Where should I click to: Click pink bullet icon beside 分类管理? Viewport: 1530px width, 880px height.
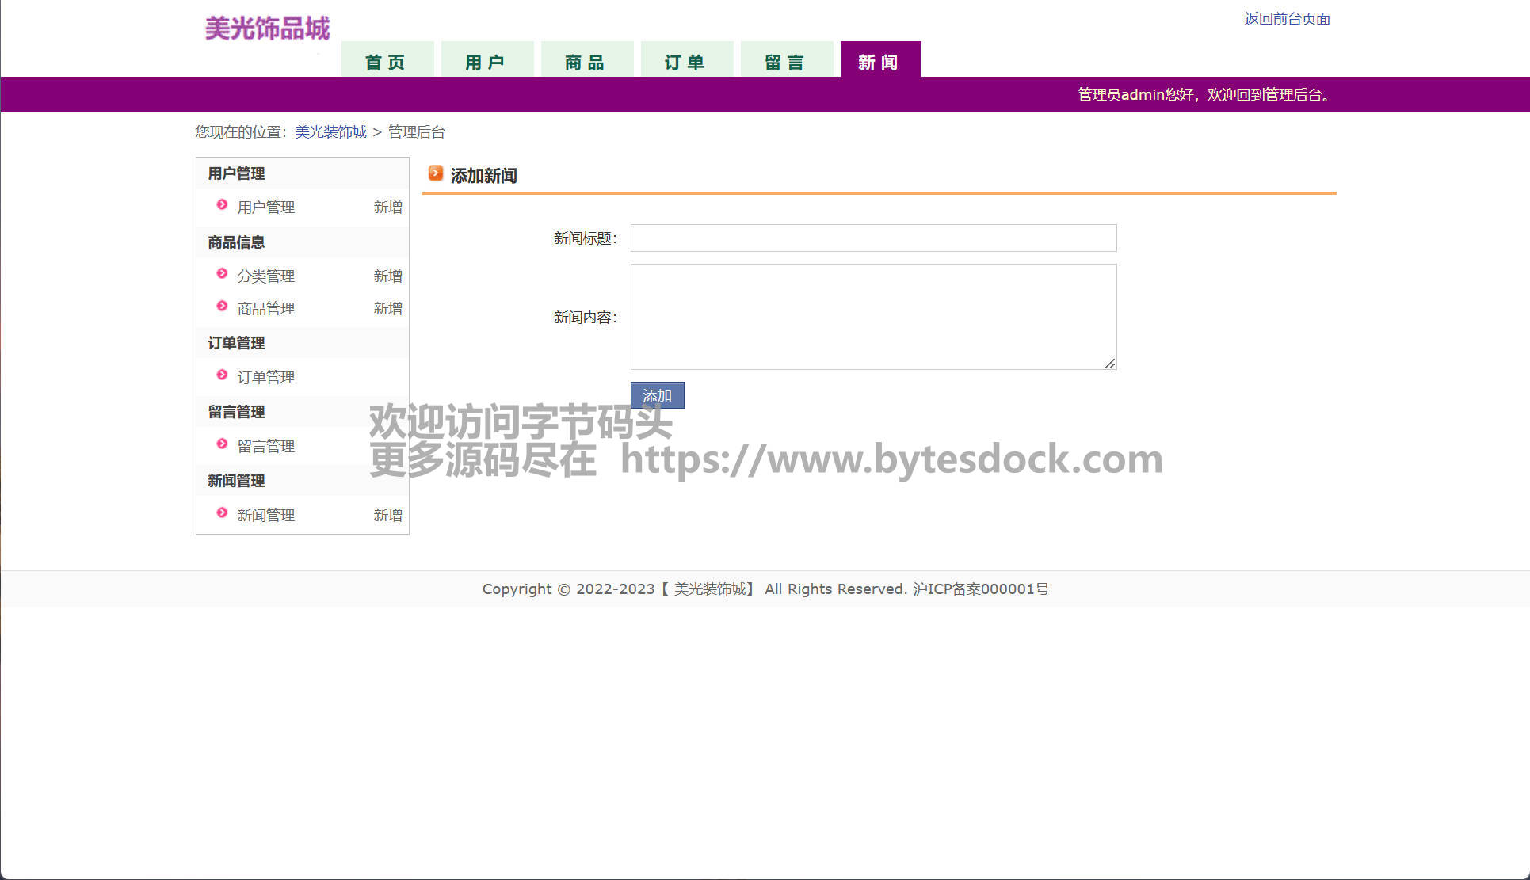point(222,273)
